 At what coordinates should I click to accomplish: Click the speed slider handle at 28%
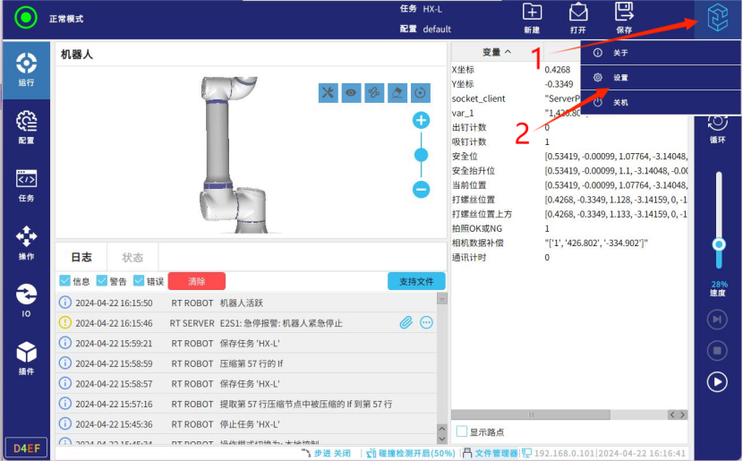[x=718, y=244]
